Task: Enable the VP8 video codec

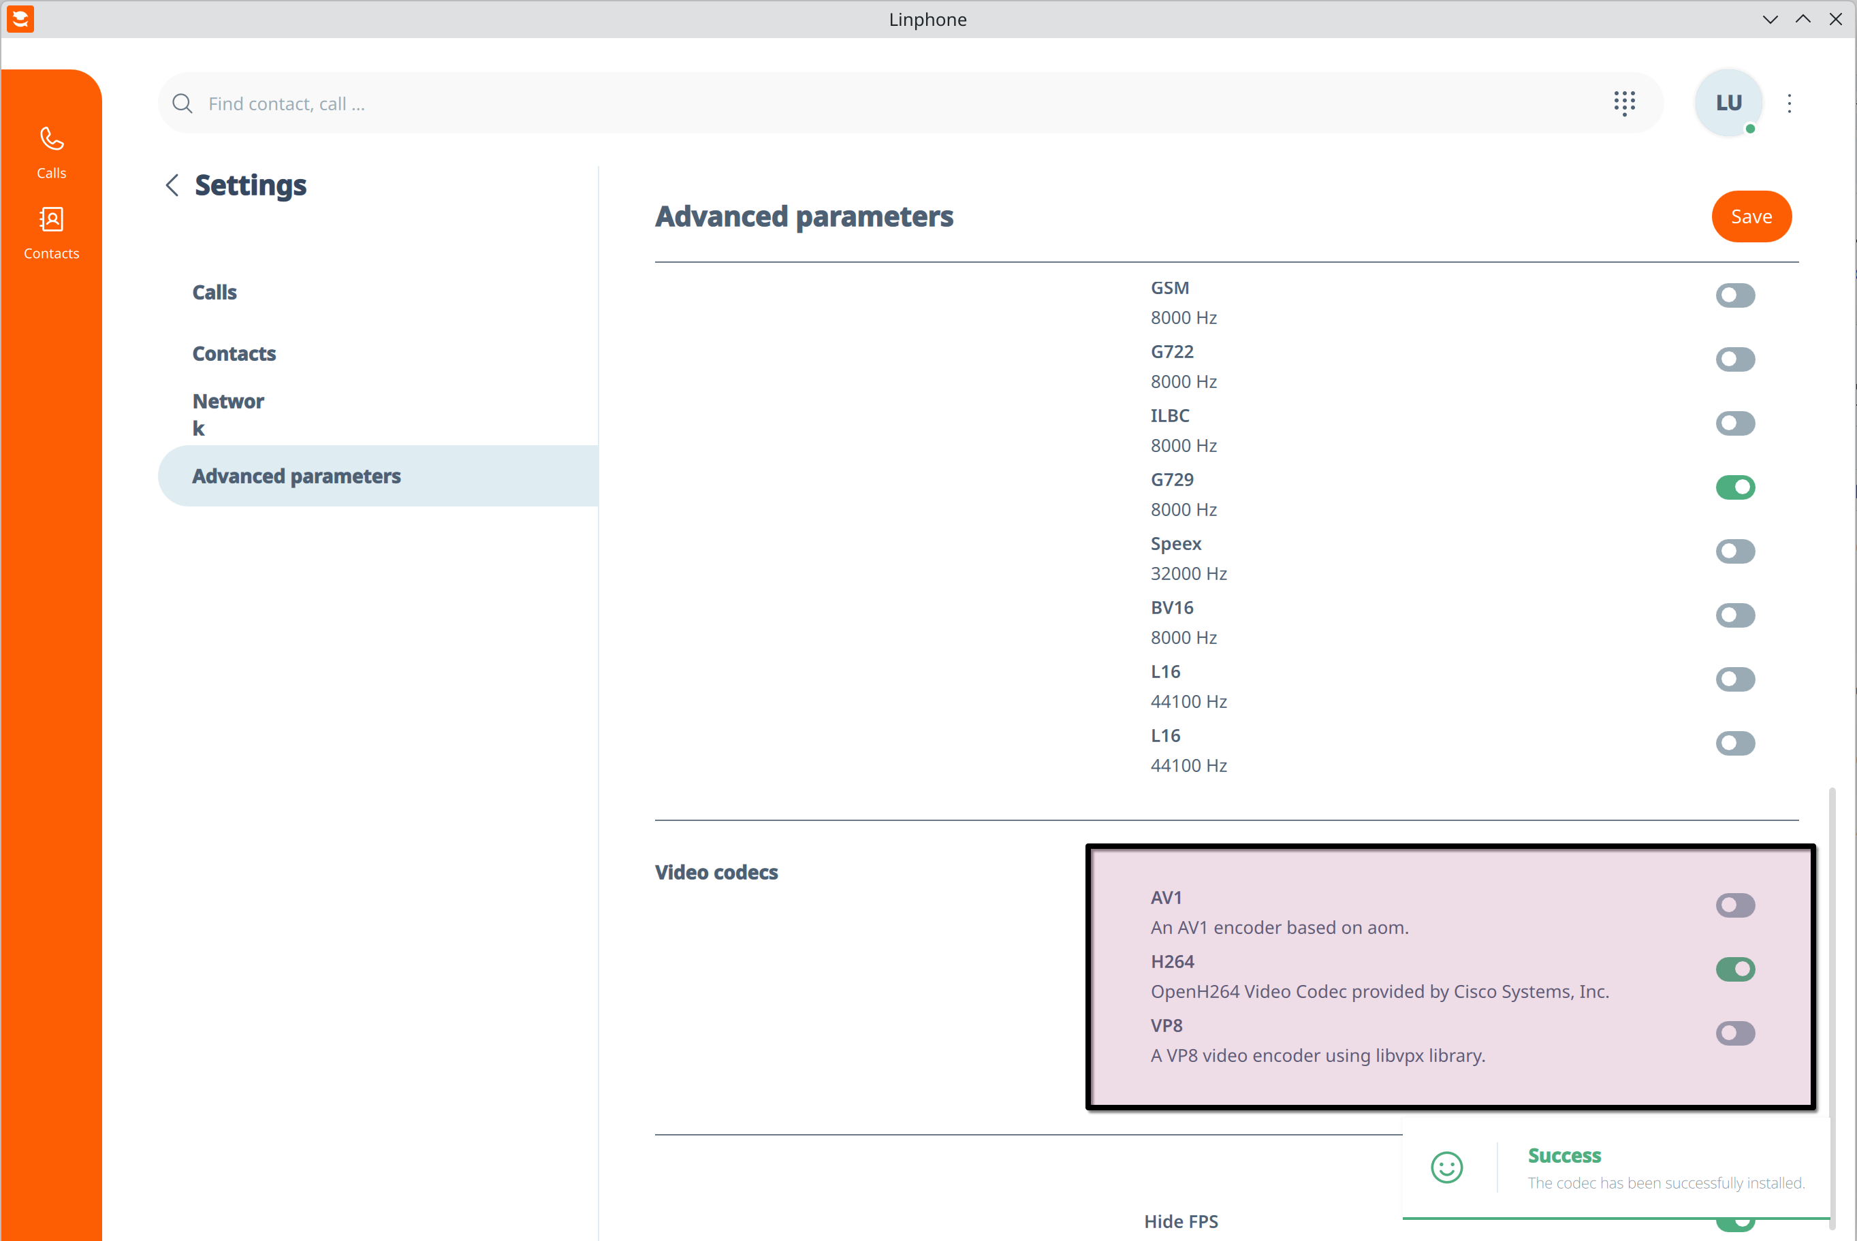Action: (x=1734, y=1033)
